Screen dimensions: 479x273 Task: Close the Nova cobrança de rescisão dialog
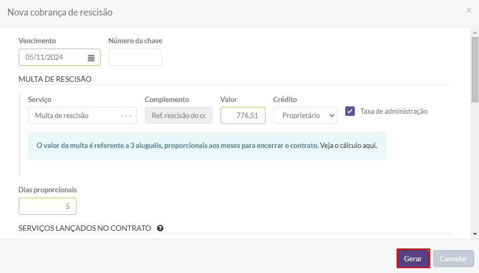(469, 10)
